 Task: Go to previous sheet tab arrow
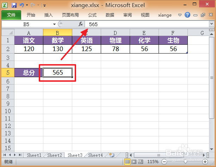[10, 155]
